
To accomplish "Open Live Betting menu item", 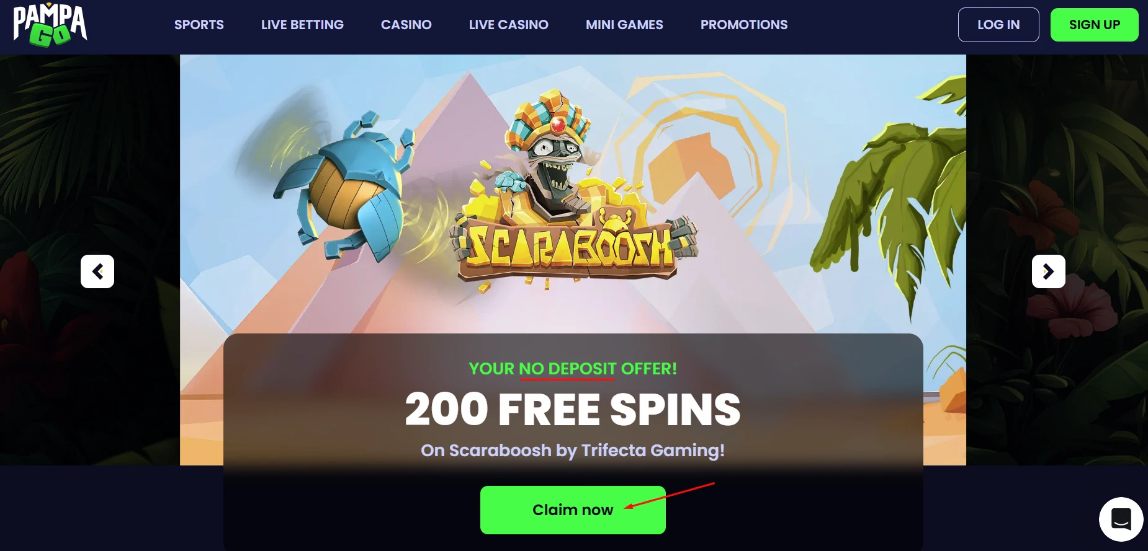I will pyautogui.click(x=302, y=25).
